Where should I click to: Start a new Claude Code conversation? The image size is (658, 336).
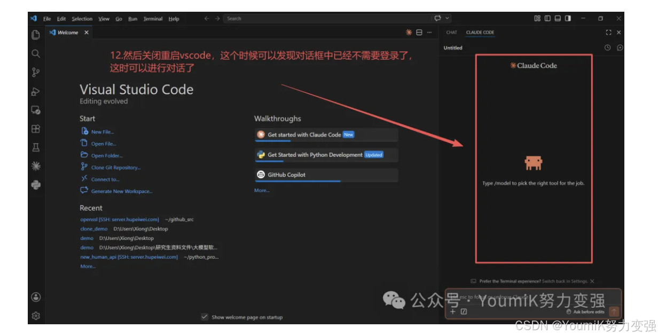(620, 47)
